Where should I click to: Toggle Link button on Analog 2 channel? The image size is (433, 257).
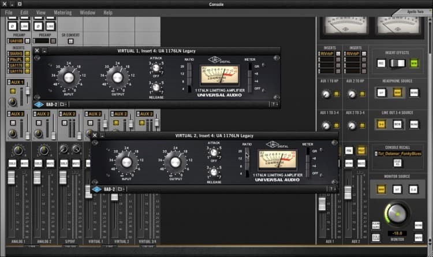[50, 26]
